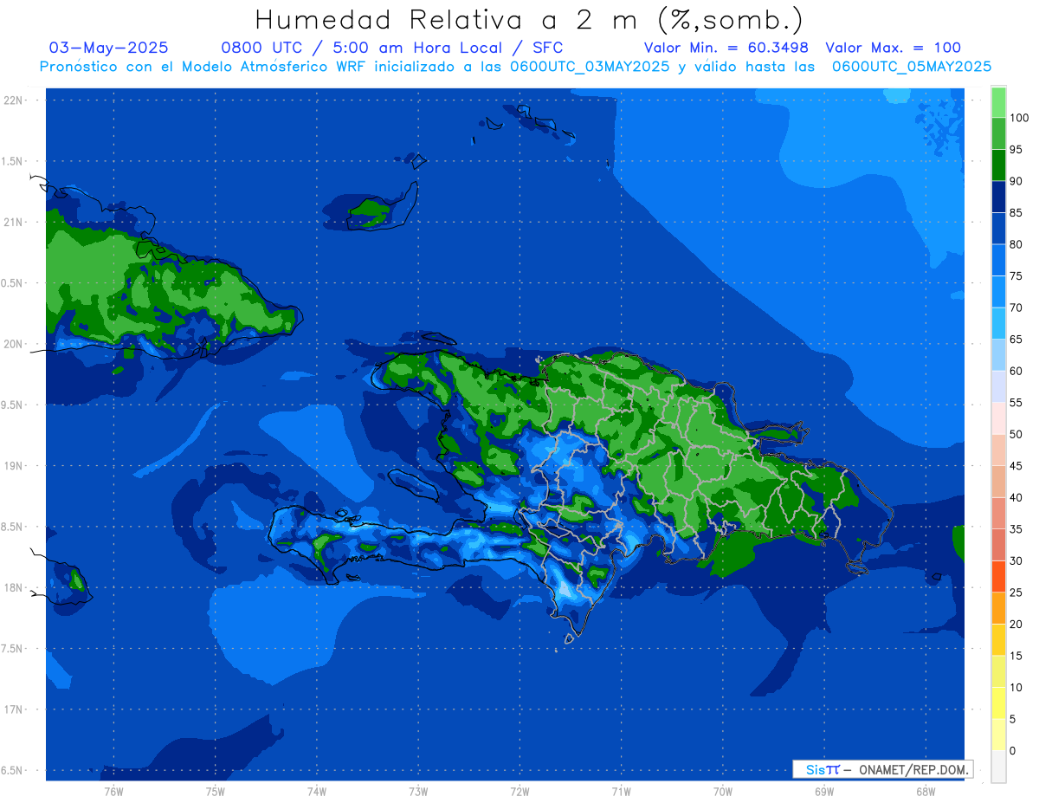Click the legend value '35'
Image resolution: width=1039 pixels, height=803 pixels.
click(1016, 529)
